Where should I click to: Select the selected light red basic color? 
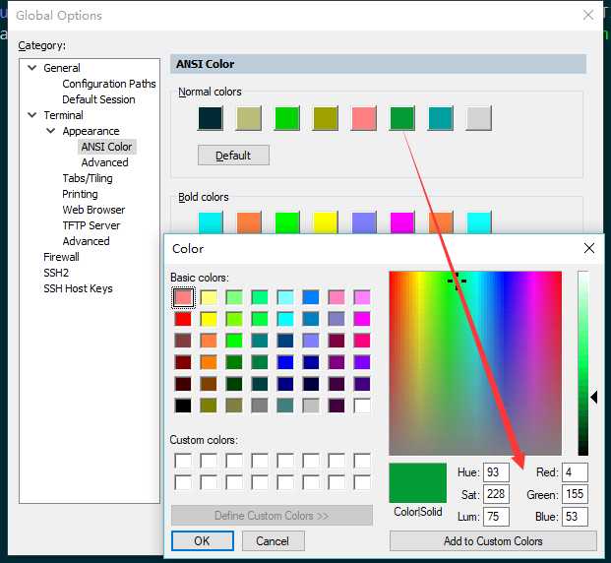point(183,297)
